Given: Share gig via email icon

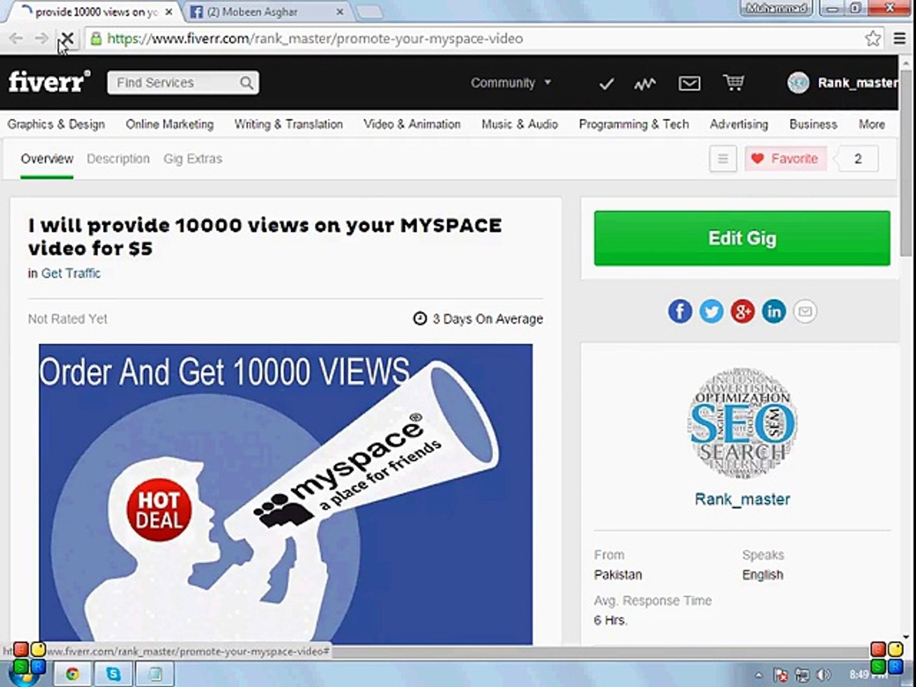Looking at the screenshot, I should [x=805, y=312].
